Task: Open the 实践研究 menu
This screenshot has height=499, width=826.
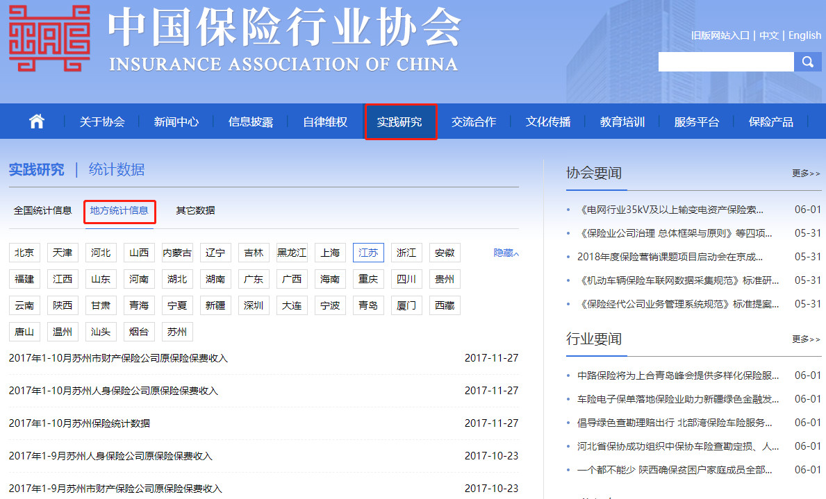Action: pos(399,122)
